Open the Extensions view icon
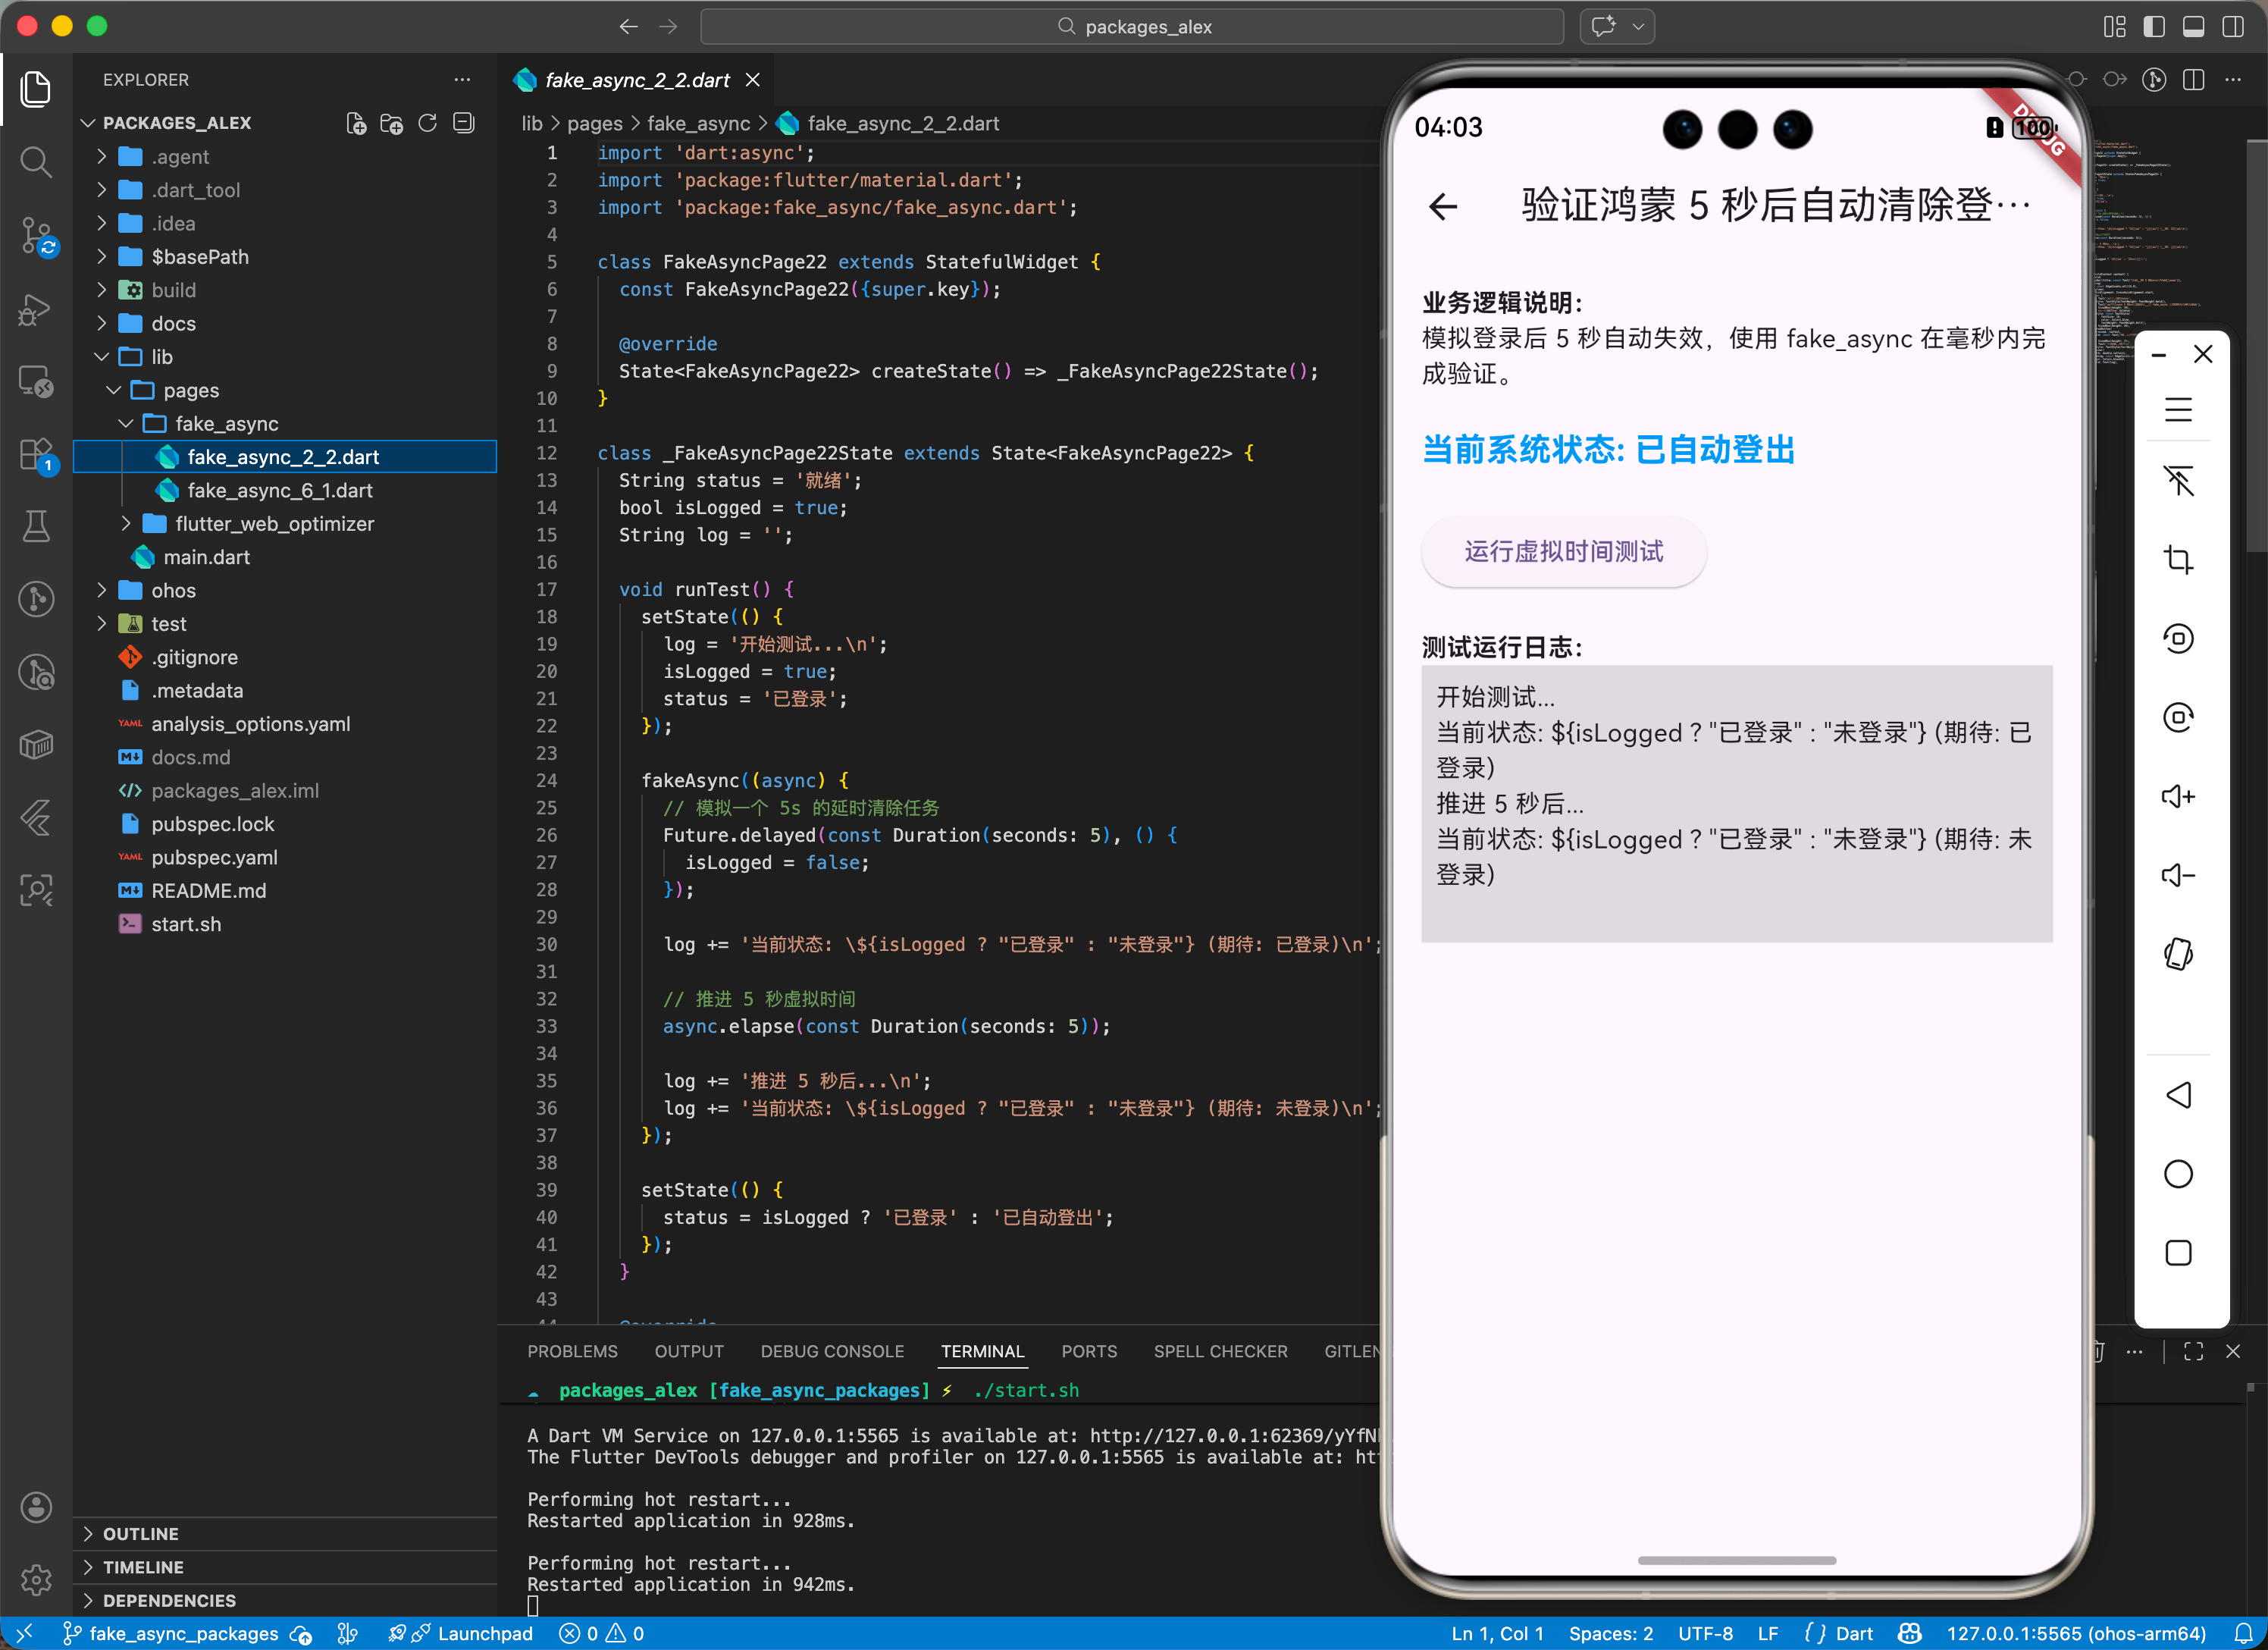This screenshot has width=2268, height=1650. coord(36,455)
